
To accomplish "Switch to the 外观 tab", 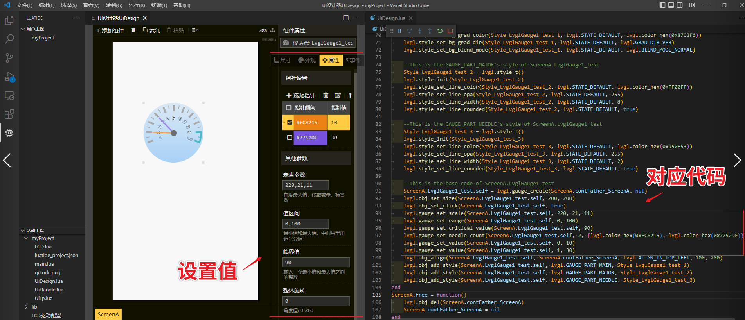I will click(x=307, y=60).
